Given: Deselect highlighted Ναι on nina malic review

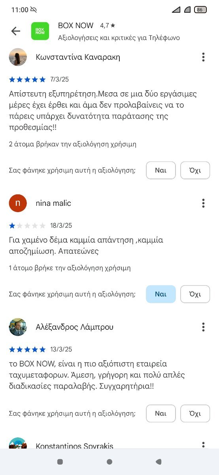Looking at the screenshot, I should [160, 294].
